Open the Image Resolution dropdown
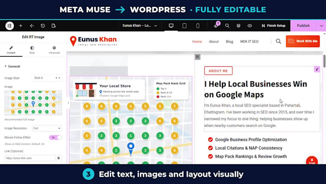The width and height of the screenshot is (326, 184). pos(47,128)
